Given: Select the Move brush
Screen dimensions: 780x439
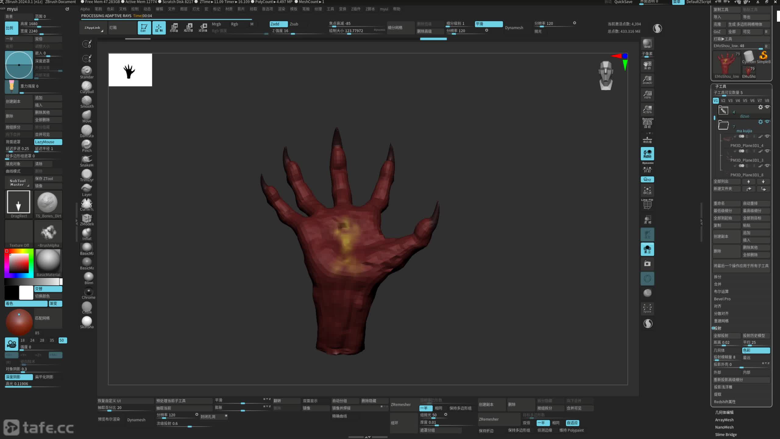Looking at the screenshot, I should [87, 116].
